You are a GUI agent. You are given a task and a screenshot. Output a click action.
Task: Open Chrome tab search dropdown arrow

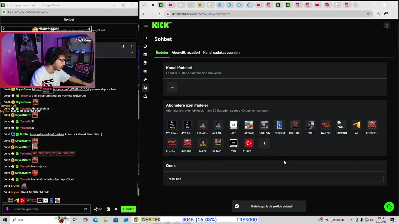[143, 5]
